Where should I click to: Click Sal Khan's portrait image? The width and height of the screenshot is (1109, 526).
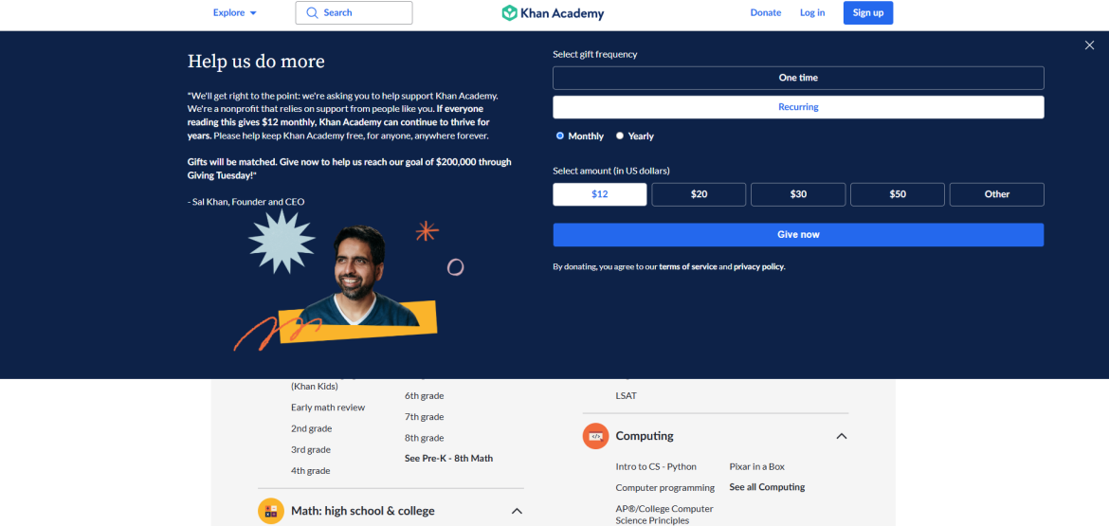(x=359, y=276)
